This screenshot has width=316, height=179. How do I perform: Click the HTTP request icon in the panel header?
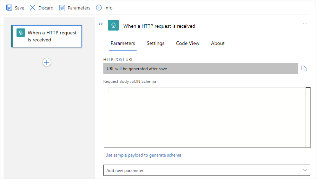click(113, 25)
